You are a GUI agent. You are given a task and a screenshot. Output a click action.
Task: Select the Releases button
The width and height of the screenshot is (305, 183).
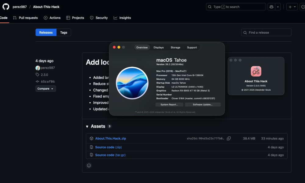(46, 32)
